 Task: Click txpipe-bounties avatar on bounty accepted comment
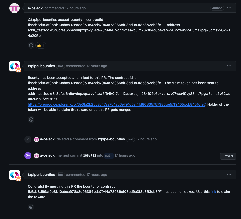[x=14, y=66]
